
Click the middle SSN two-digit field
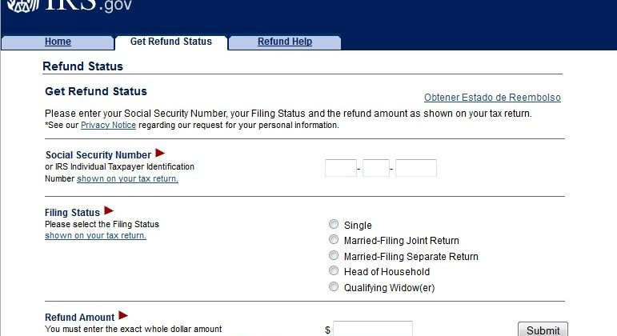(376, 168)
